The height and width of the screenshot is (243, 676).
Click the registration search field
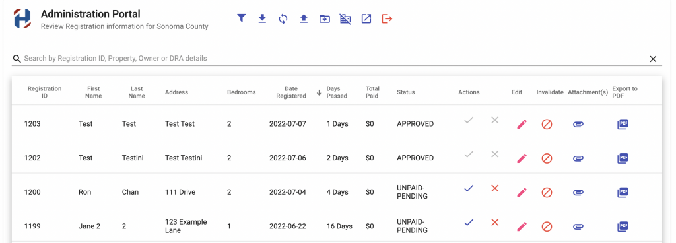pyautogui.click(x=330, y=59)
